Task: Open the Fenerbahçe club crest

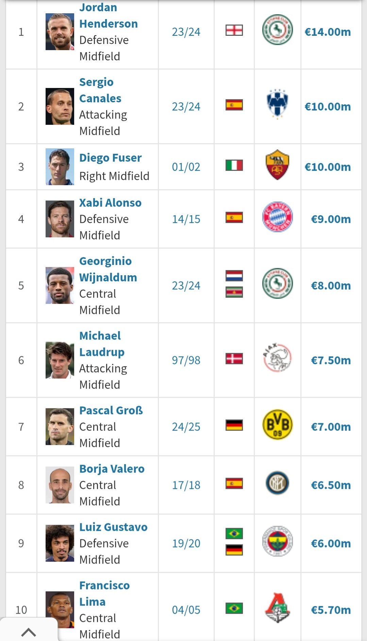Action: coord(278,541)
